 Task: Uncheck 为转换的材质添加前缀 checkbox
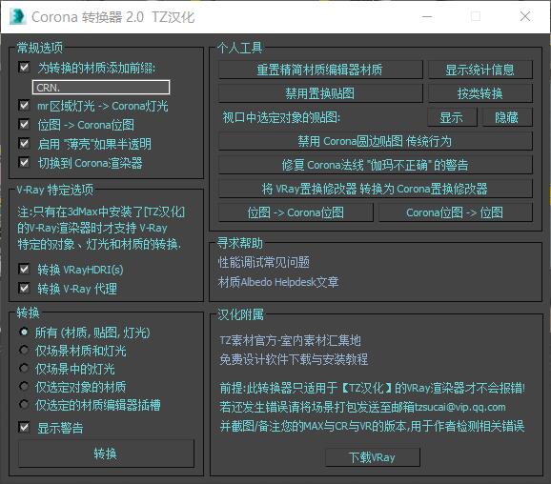(24, 67)
